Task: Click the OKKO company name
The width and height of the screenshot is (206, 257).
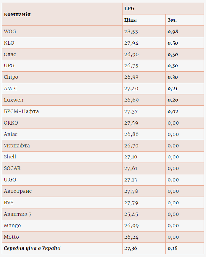Action: pyautogui.click(x=11, y=123)
